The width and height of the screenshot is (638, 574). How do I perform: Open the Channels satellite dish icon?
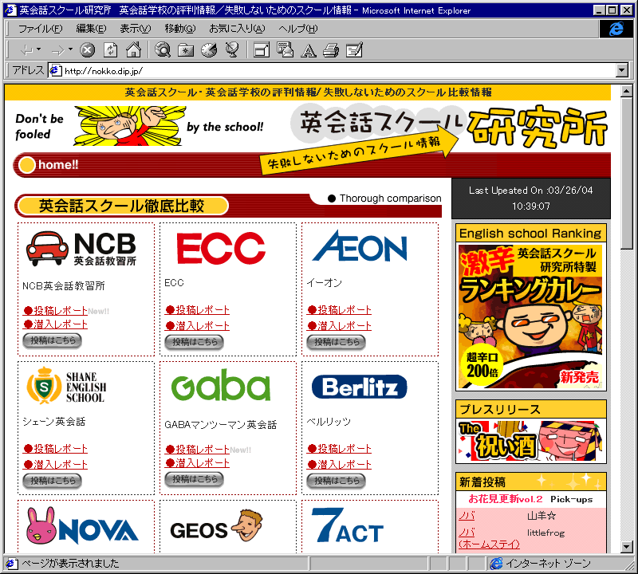point(232,50)
